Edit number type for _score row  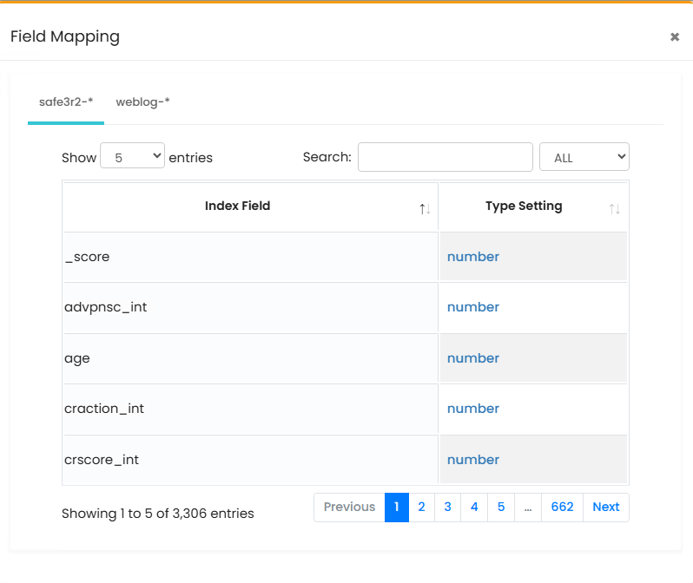(x=473, y=257)
